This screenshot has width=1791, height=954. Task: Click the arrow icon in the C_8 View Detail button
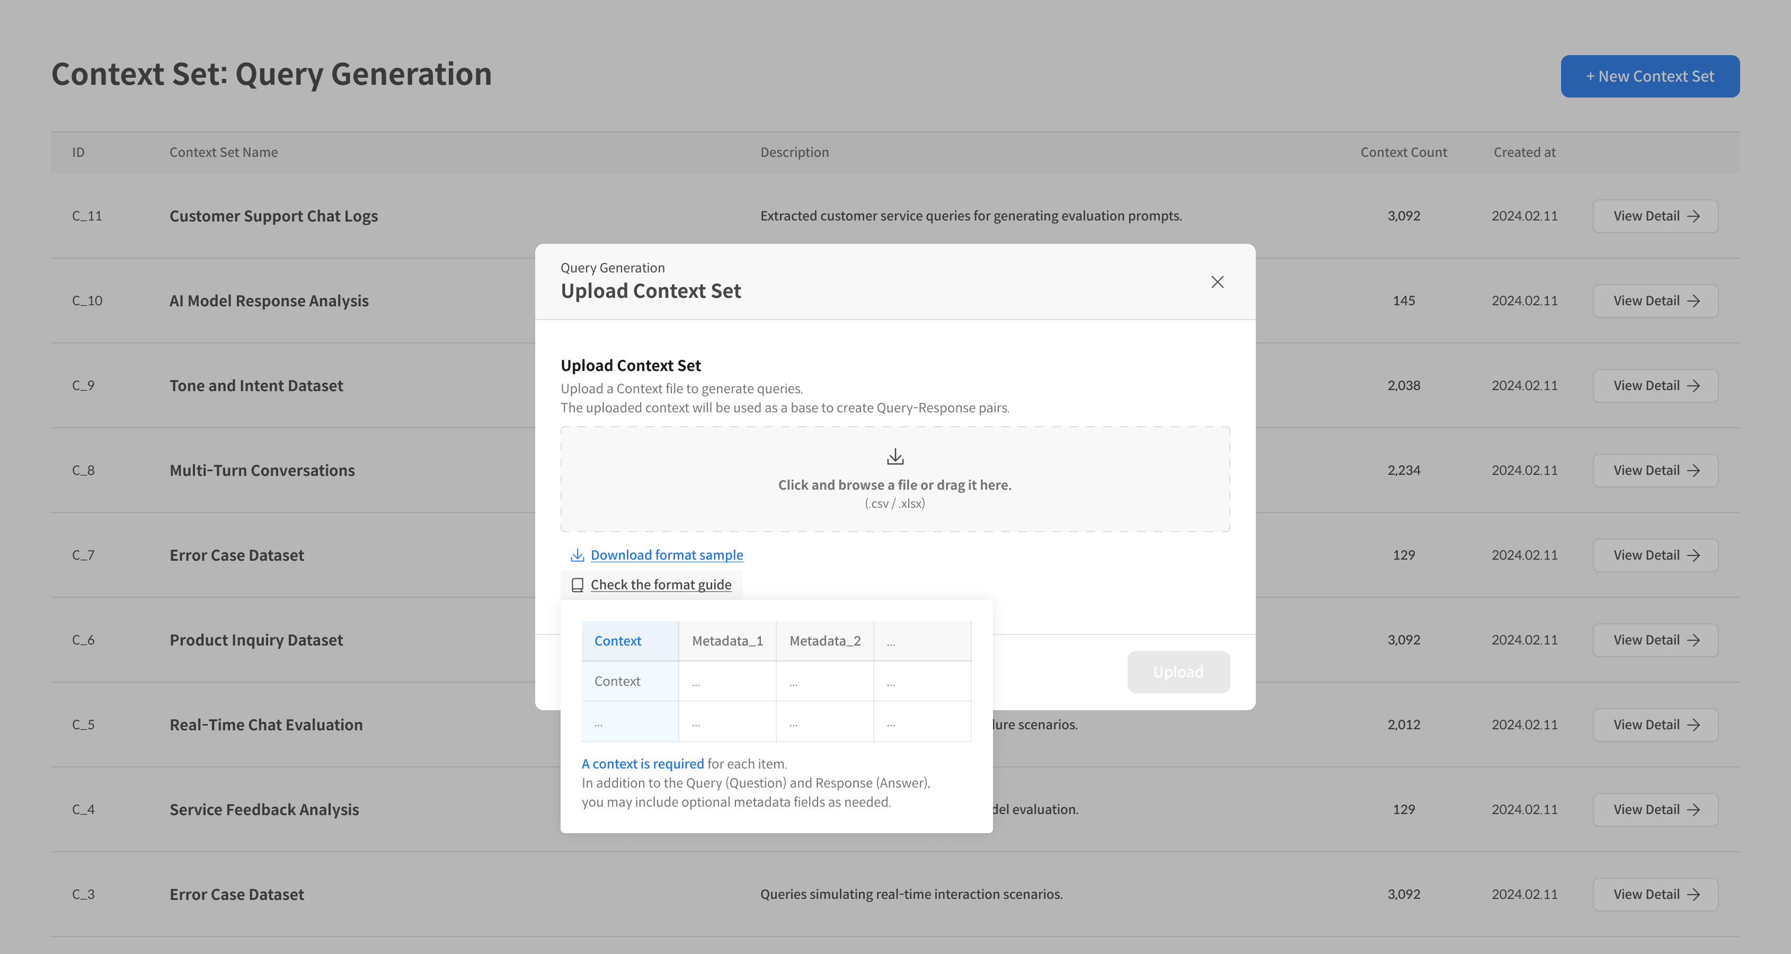1694,471
